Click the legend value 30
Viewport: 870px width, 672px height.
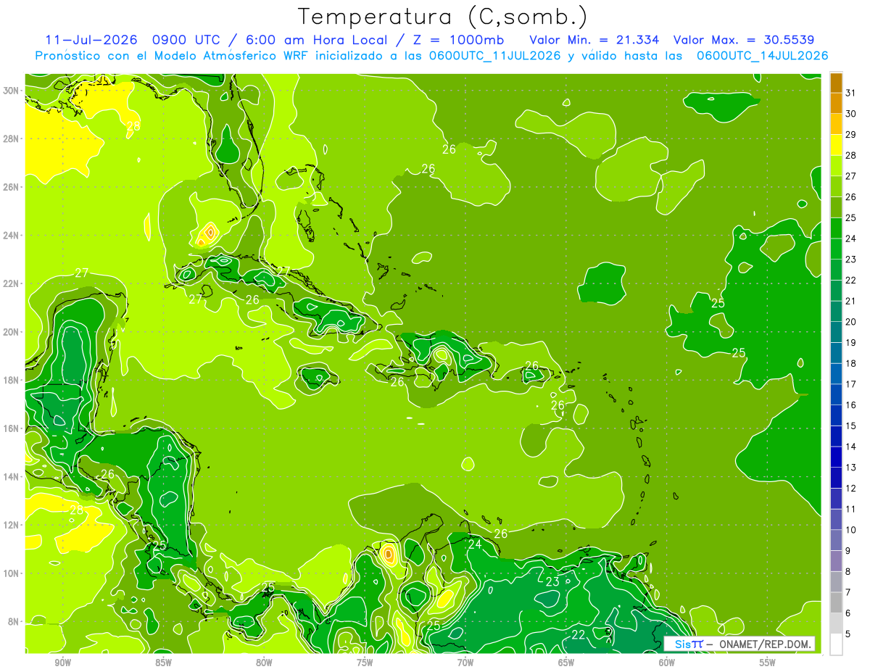851,113
